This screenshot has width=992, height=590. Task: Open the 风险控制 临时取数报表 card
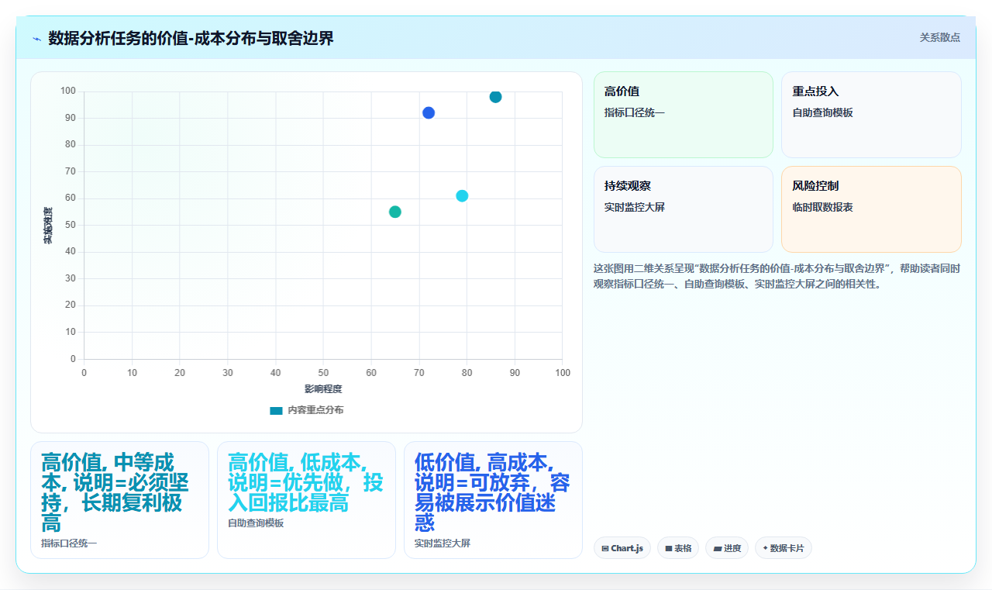871,209
